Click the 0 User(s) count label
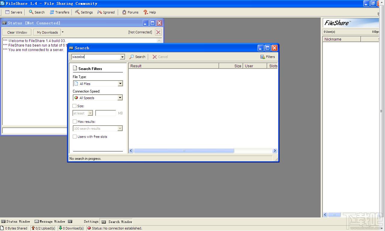The height and width of the screenshot is (231, 385). [x=329, y=32]
